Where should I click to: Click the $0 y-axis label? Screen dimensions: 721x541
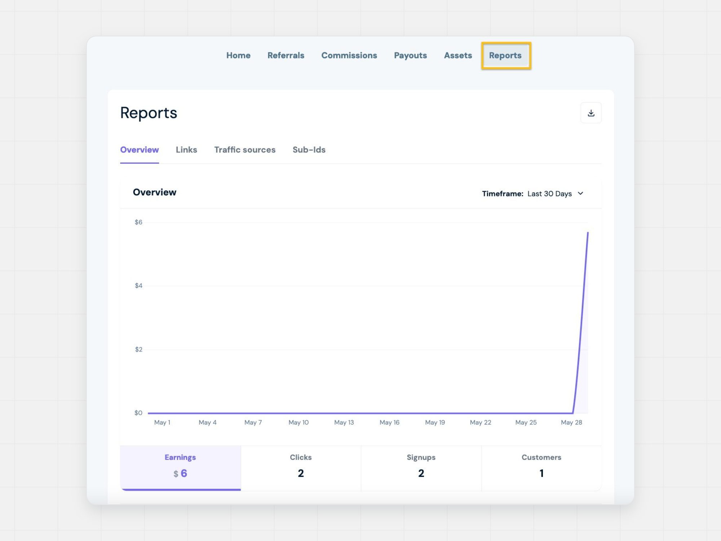pos(138,413)
